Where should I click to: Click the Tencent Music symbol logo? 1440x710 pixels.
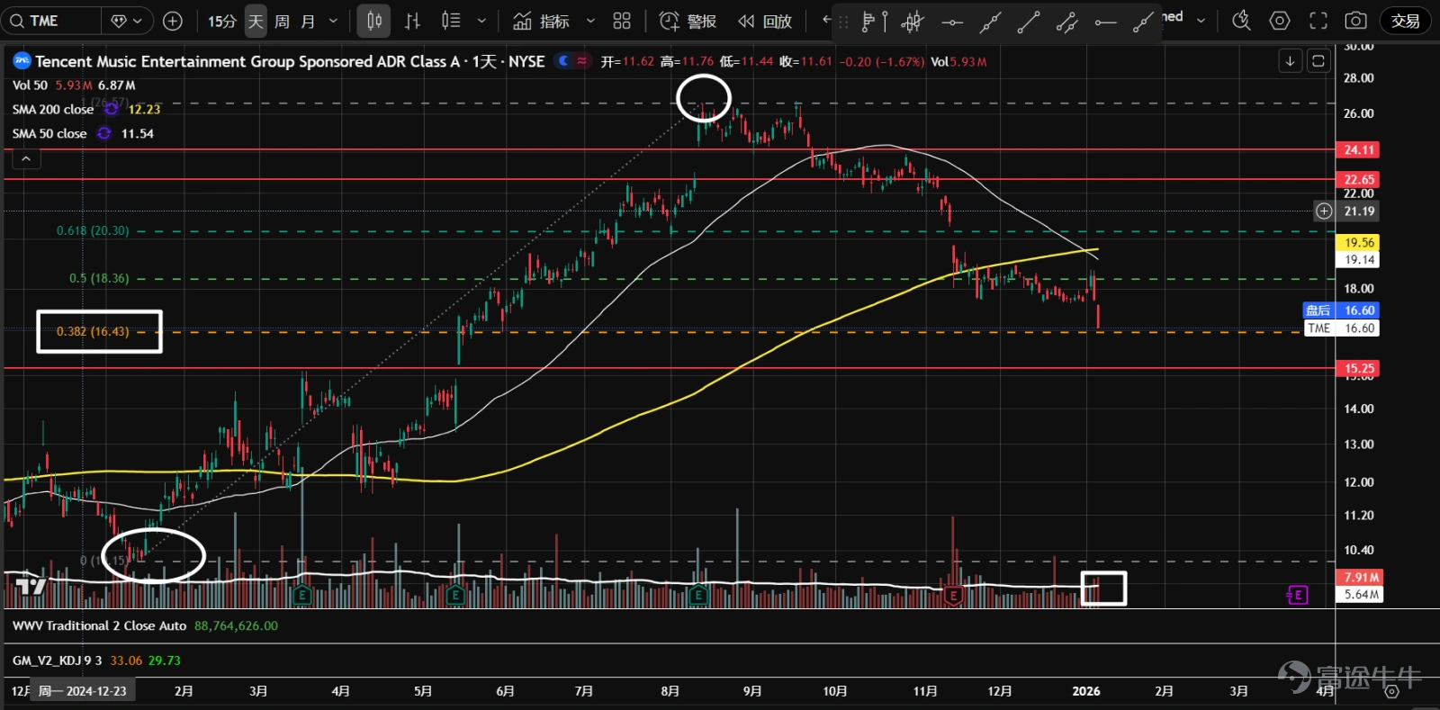pyautogui.click(x=22, y=60)
